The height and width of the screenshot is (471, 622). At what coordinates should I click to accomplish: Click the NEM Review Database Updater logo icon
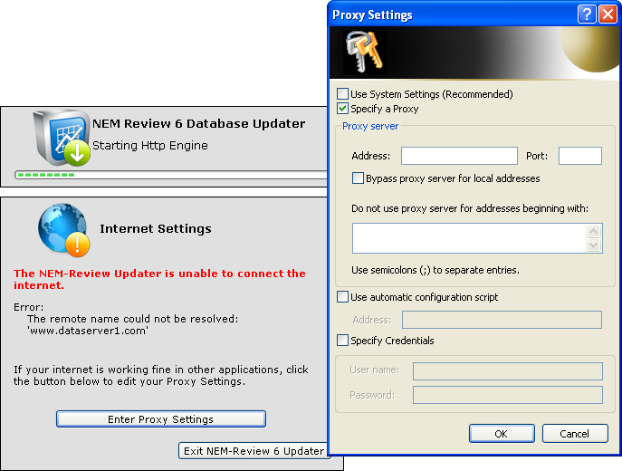(x=62, y=138)
